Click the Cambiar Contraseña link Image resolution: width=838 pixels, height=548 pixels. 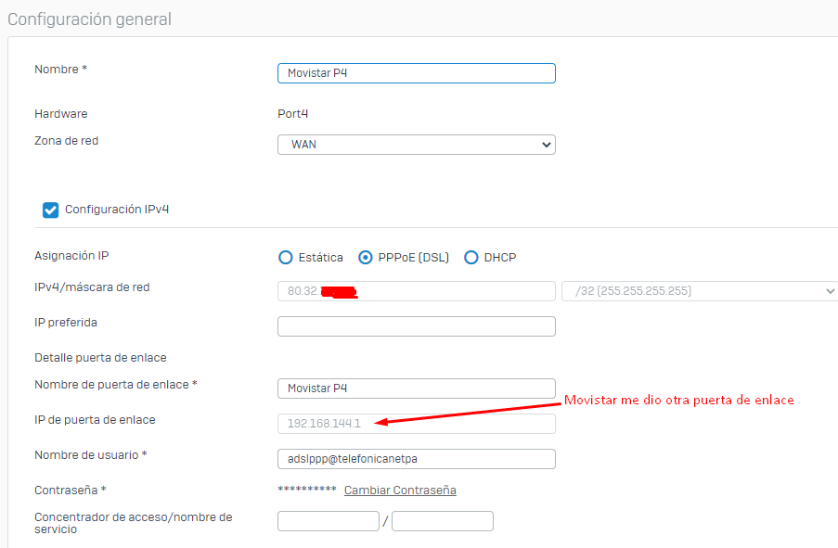coord(400,490)
